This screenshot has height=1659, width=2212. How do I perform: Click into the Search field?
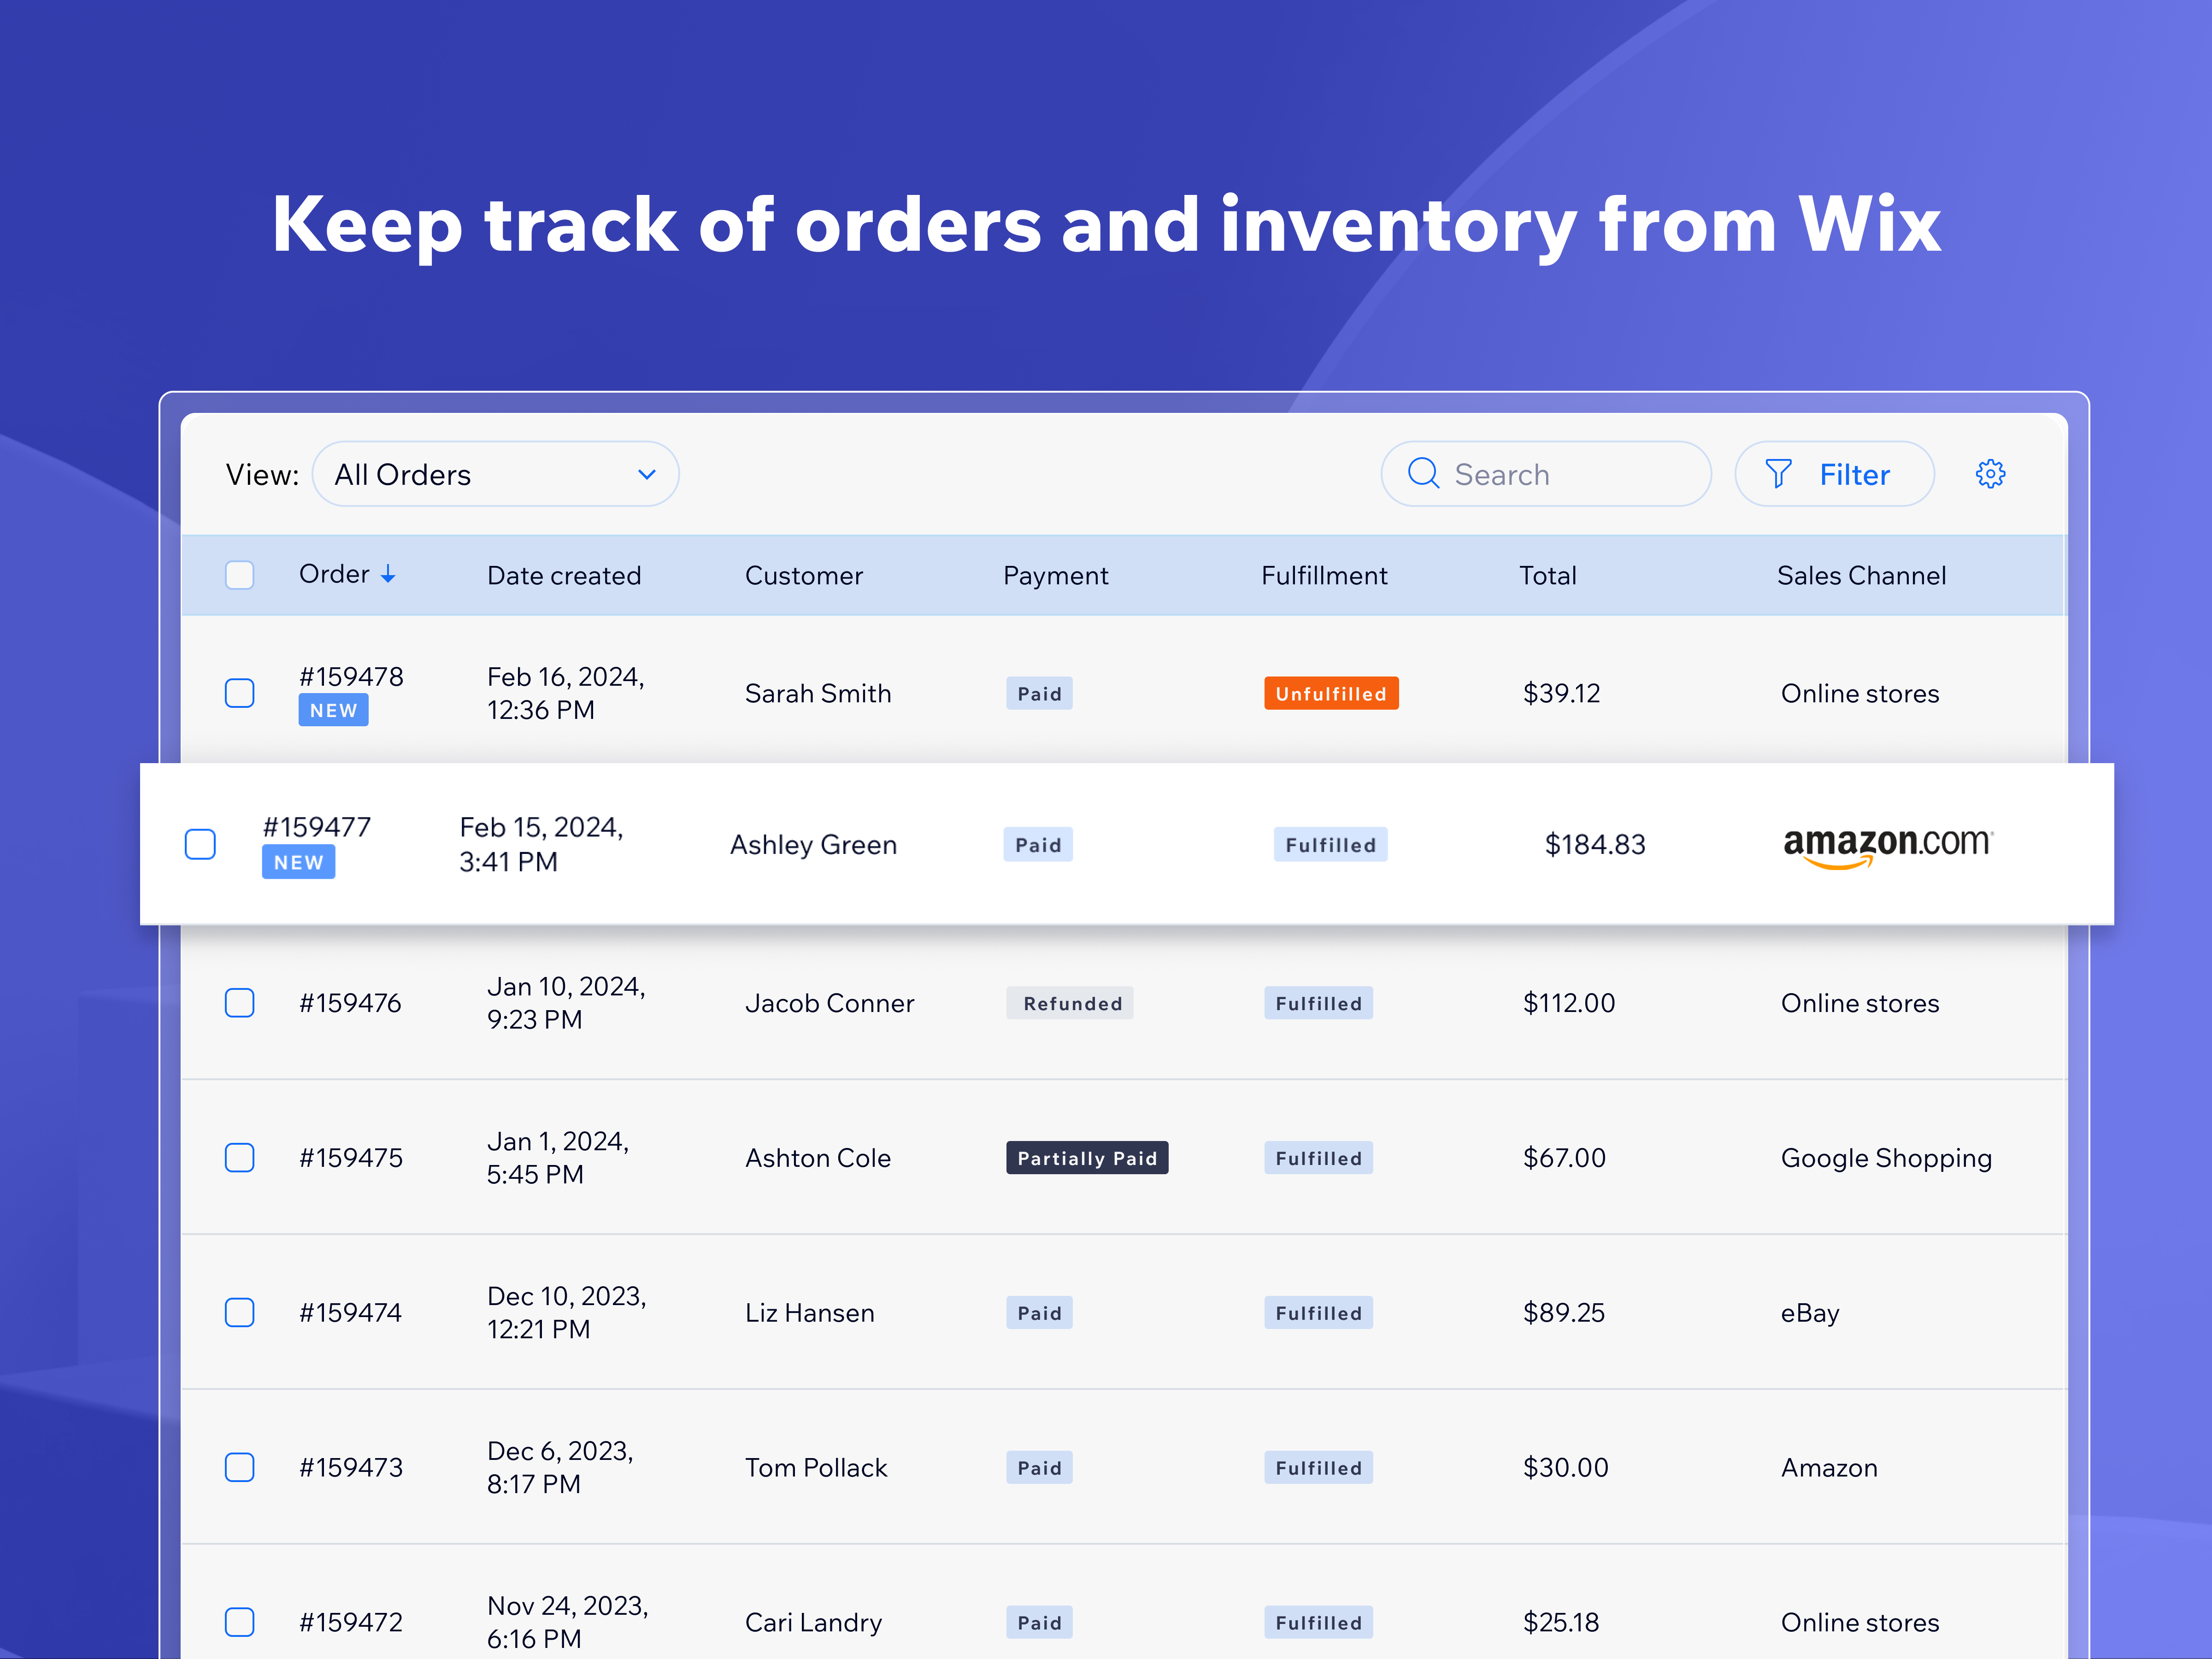[1546, 474]
